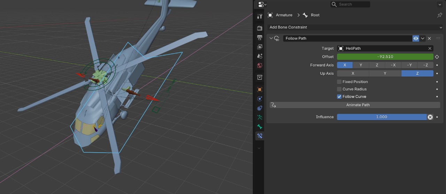Toggle Follow Path constraint visibility eye
446x194 pixels.
coord(416,39)
